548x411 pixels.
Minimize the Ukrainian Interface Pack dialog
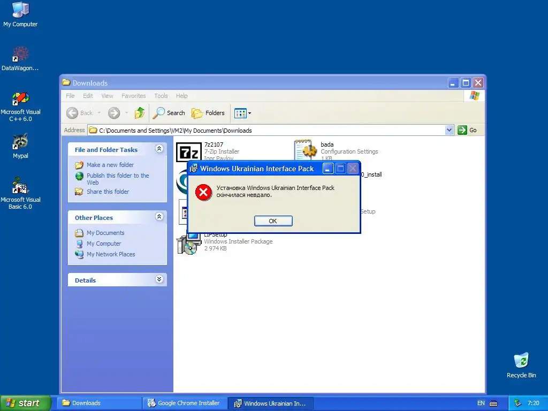tap(328, 169)
